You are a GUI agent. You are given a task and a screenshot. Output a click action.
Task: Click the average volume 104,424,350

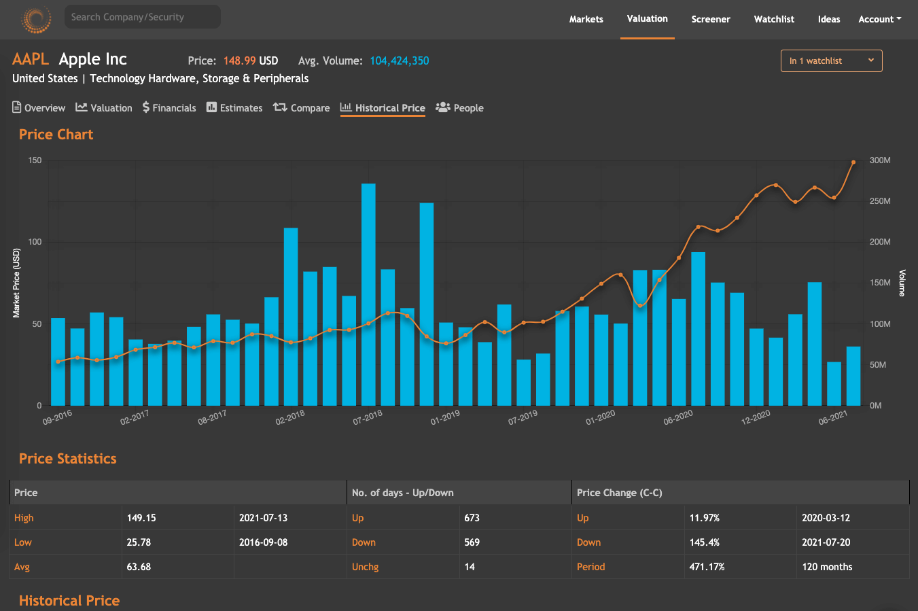point(400,60)
